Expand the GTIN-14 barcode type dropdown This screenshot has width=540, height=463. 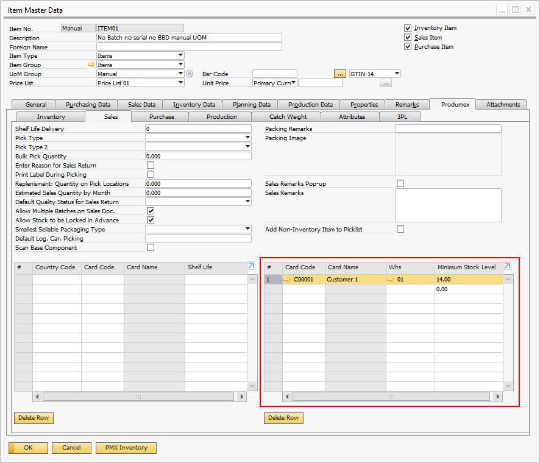pos(396,74)
